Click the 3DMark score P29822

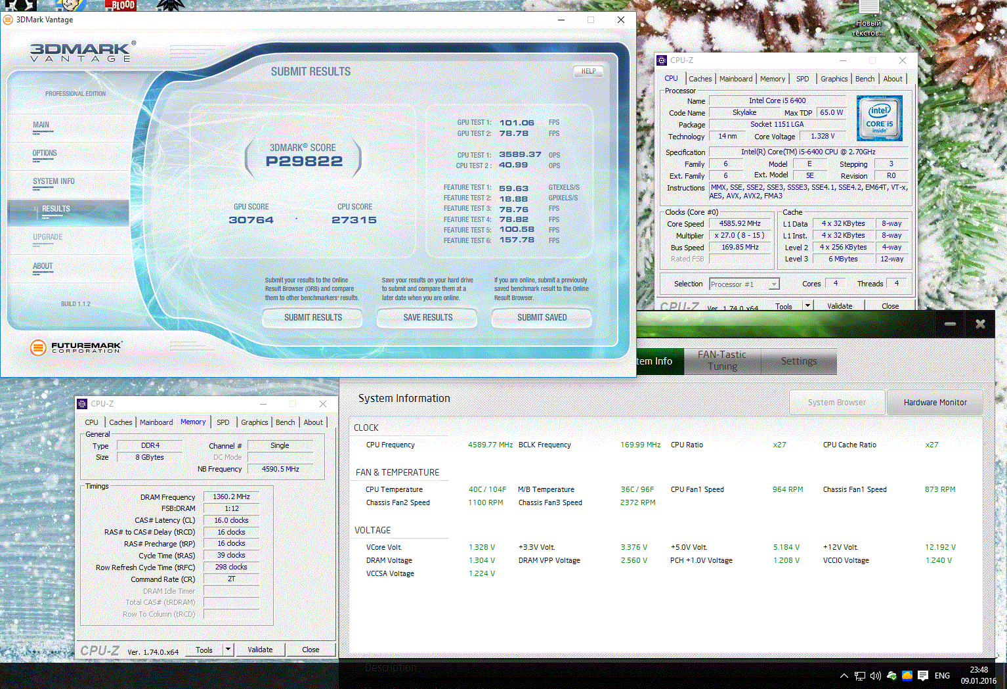tap(305, 162)
